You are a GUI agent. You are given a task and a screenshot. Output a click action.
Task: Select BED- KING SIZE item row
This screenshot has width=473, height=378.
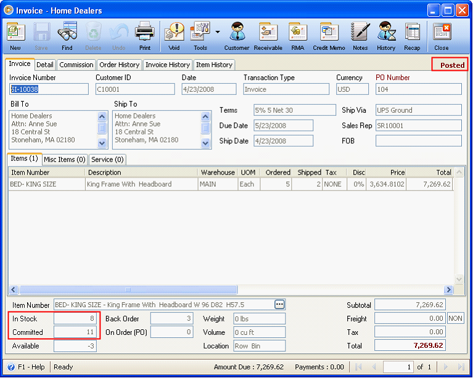231,184
